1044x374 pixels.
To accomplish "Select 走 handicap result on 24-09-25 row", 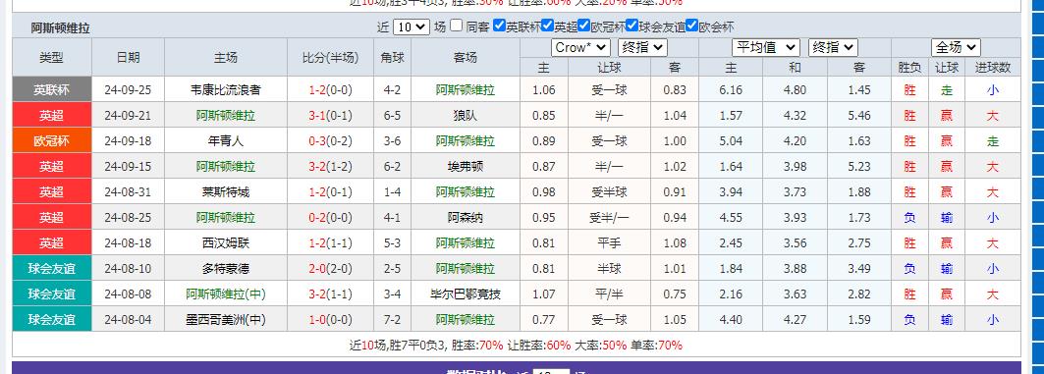I will click(x=946, y=90).
